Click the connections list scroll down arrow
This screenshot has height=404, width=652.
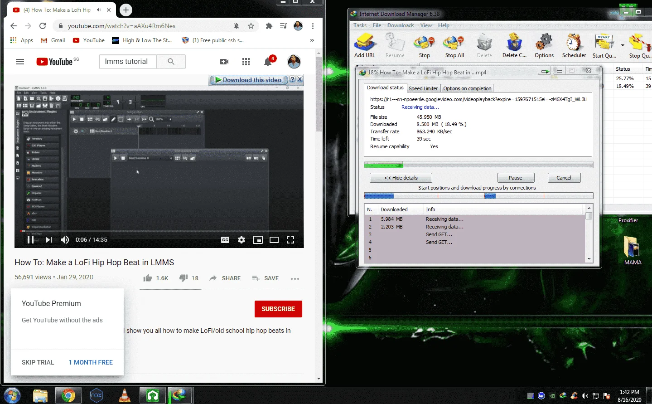[x=589, y=259]
